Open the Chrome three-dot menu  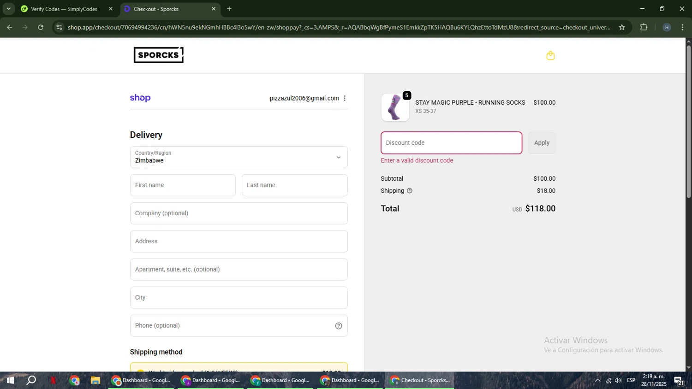[x=683, y=27]
